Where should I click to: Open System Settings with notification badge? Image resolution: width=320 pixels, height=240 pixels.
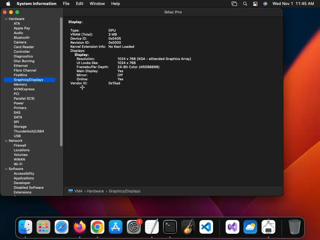(x=134, y=227)
